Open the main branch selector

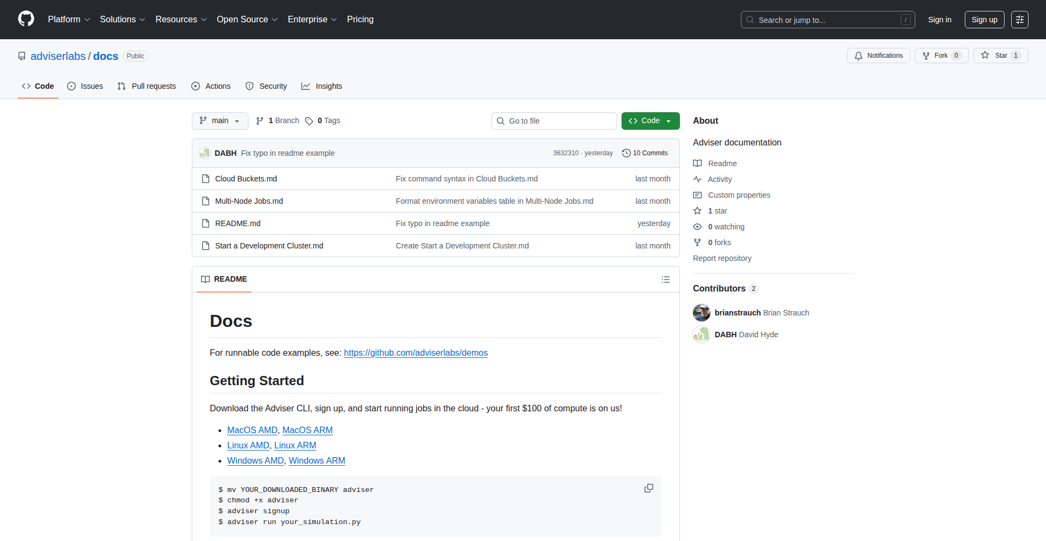(220, 120)
